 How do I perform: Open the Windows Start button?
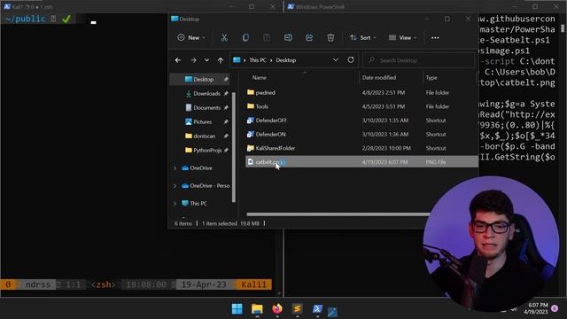point(237,309)
